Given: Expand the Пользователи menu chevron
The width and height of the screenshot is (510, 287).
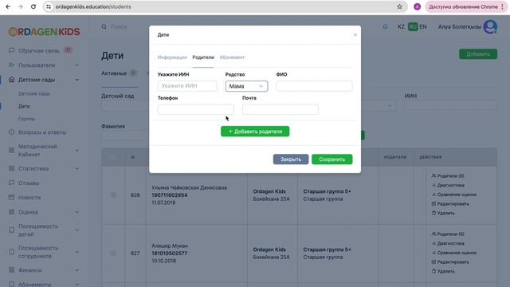Looking at the screenshot, I should (77, 65).
